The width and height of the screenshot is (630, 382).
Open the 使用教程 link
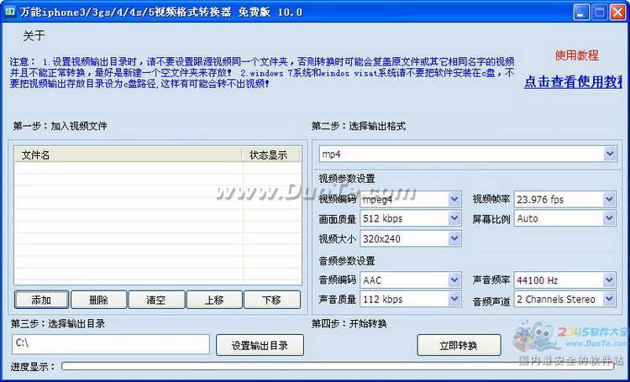pyautogui.click(x=576, y=55)
